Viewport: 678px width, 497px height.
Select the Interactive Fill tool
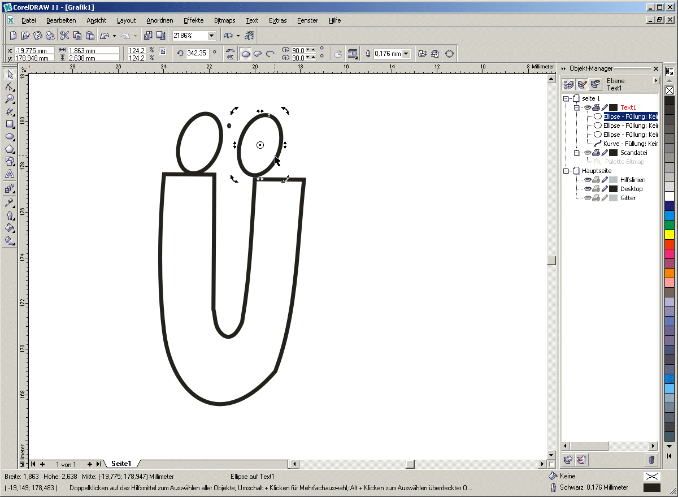(10, 240)
